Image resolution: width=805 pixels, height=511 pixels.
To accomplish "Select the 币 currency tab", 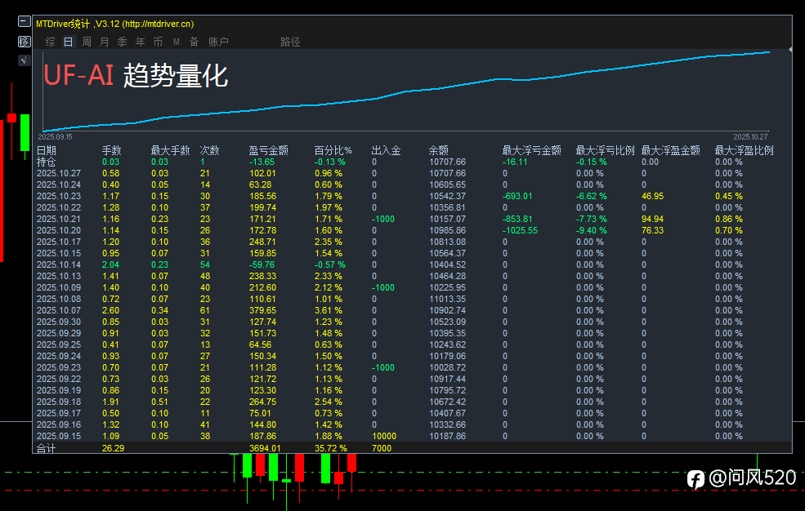I will coord(158,42).
